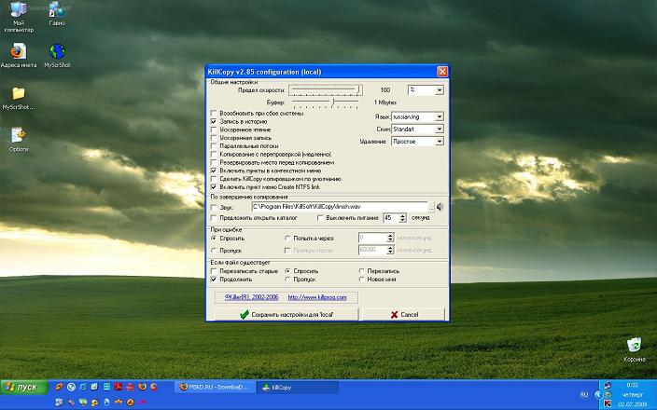Click the browse '...' button beside the sound path
657x410 pixels.
[x=431, y=207]
